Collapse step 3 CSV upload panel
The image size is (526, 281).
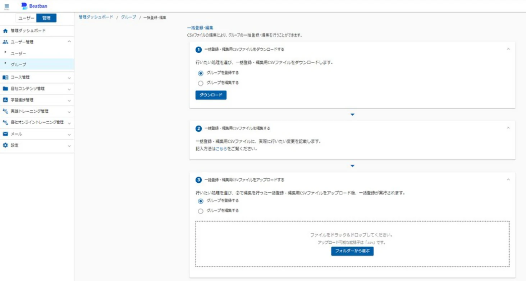click(x=508, y=179)
